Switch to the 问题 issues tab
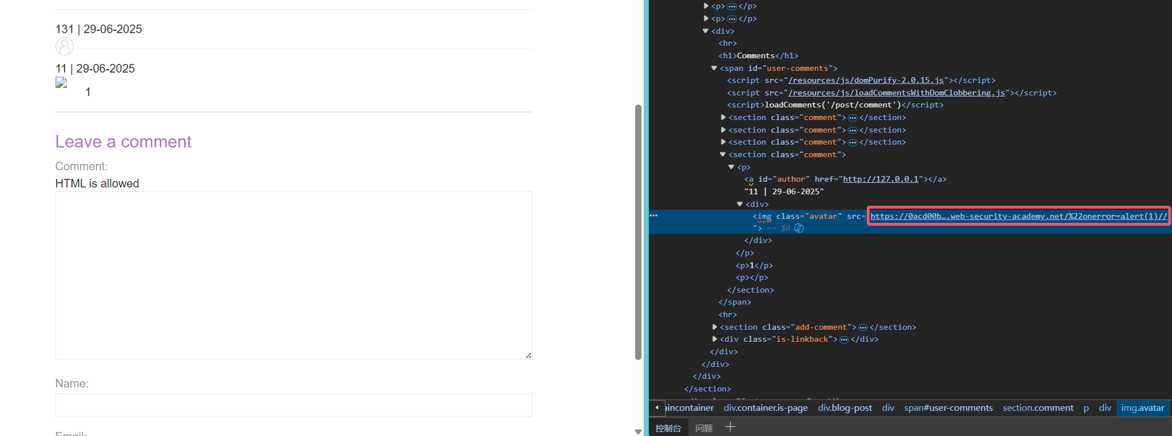The width and height of the screenshot is (1172, 436). 704,428
